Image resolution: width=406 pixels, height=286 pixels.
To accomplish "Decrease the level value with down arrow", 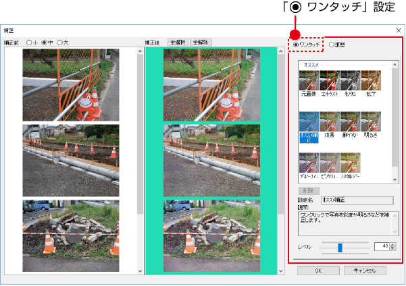I will (392, 249).
